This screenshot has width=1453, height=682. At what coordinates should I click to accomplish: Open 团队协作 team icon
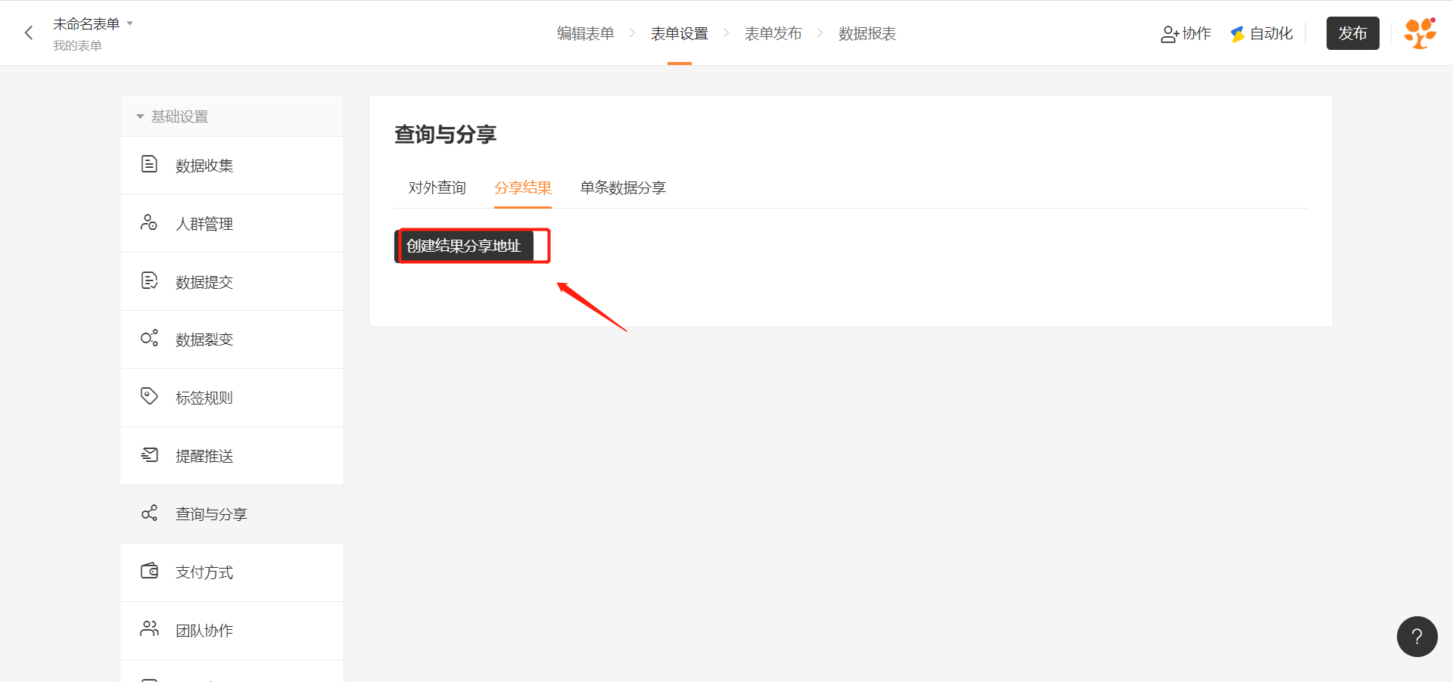point(149,629)
